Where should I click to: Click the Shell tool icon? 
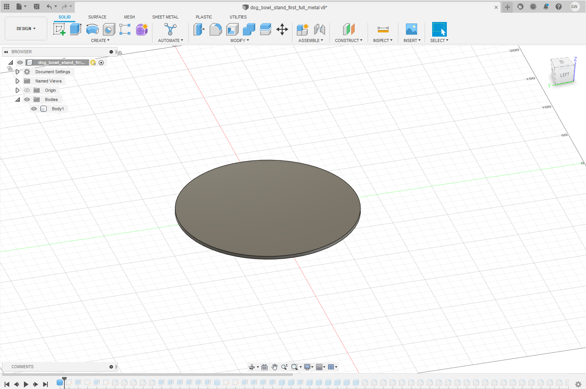[232, 29]
